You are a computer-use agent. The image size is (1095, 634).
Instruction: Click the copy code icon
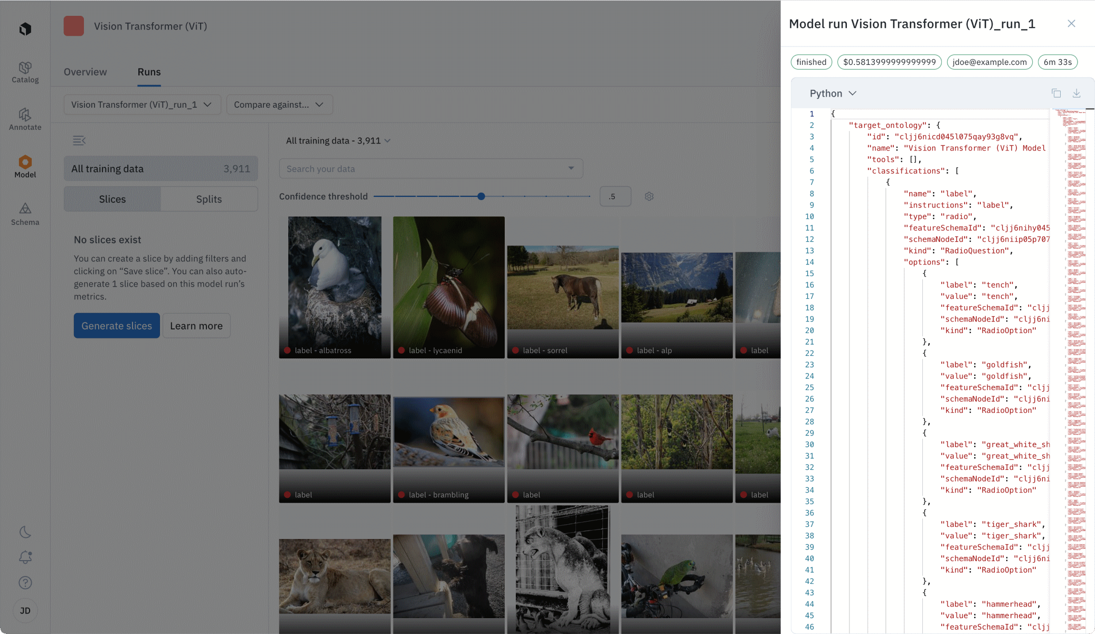click(1056, 93)
